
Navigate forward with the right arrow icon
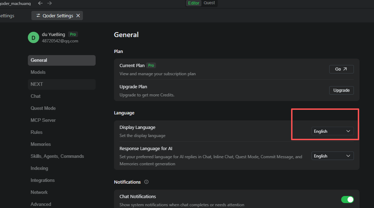tap(49, 3)
